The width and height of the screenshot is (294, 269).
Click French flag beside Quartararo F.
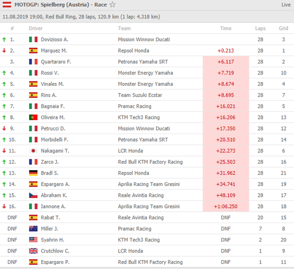(33, 62)
